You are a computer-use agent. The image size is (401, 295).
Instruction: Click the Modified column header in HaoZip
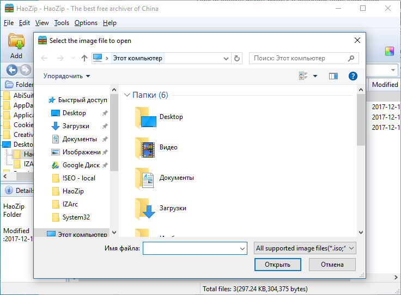(x=385, y=85)
